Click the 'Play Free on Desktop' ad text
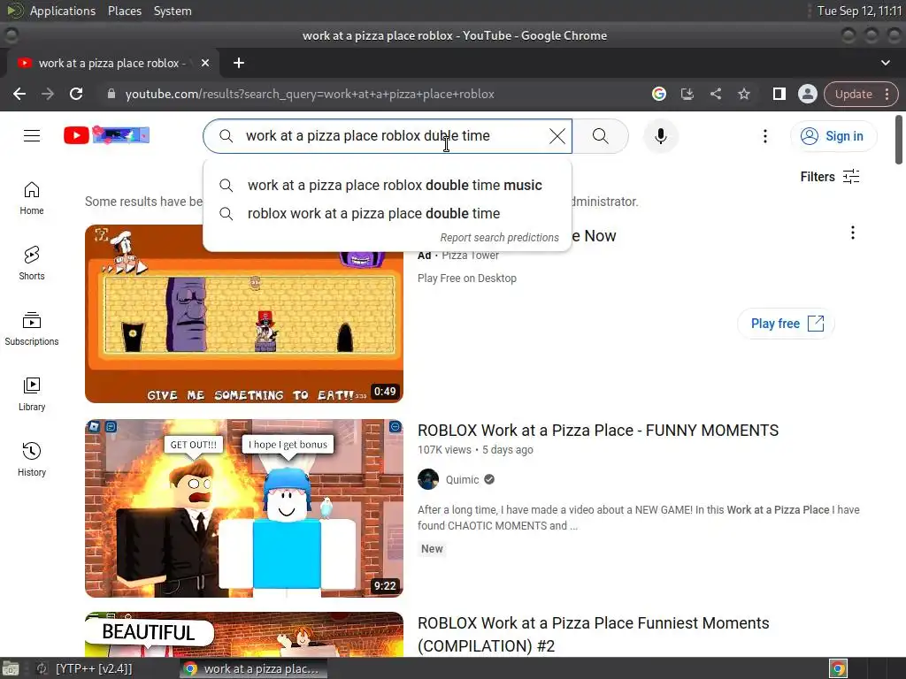The height and width of the screenshot is (679, 906). point(467,278)
